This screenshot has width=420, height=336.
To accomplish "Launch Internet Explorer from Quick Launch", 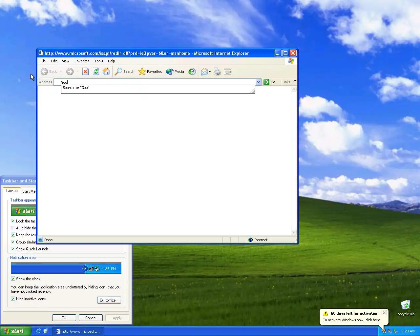I will tap(38, 331).
